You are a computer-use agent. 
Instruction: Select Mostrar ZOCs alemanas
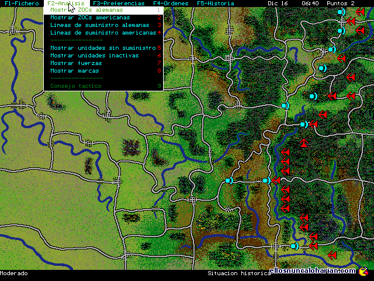click(103, 10)
